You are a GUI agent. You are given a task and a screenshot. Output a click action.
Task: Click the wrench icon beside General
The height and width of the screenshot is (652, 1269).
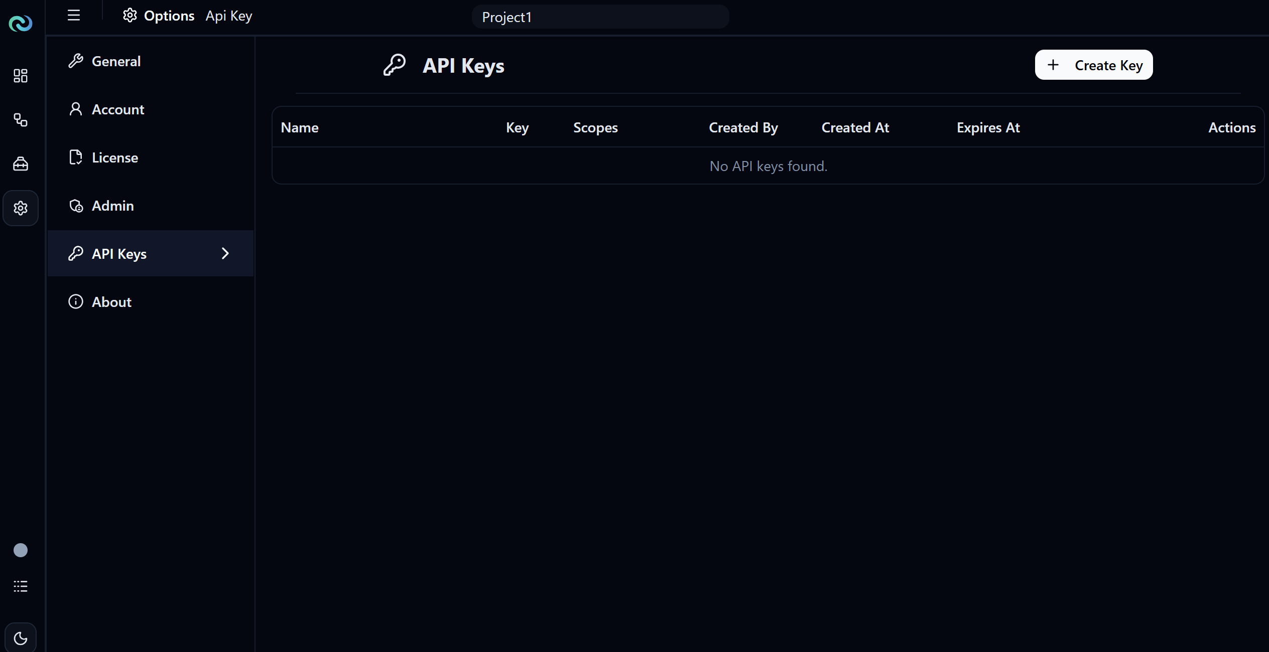[76, 61]
